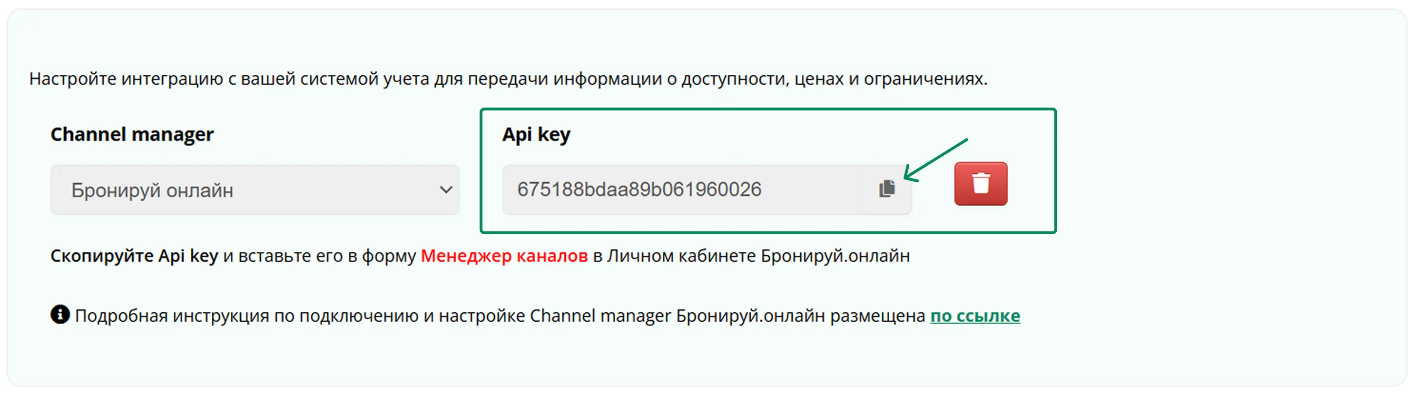This screenshot has width=1415, height=397.
Task: Expand dropdown using the chevron arrow
Action: pyautogui.click(x=446, y=190)
